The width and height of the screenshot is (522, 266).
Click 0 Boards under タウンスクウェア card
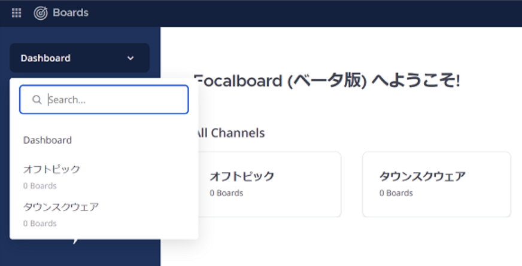[x=396, y=193]
